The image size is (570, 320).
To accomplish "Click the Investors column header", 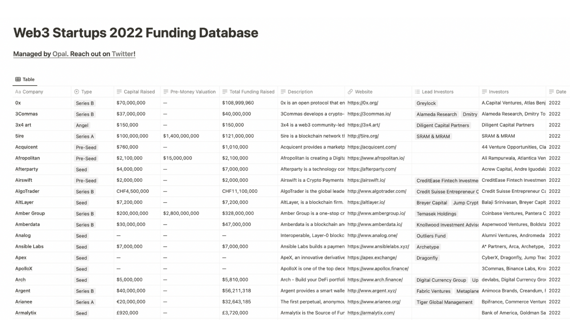I will [513, 92].
